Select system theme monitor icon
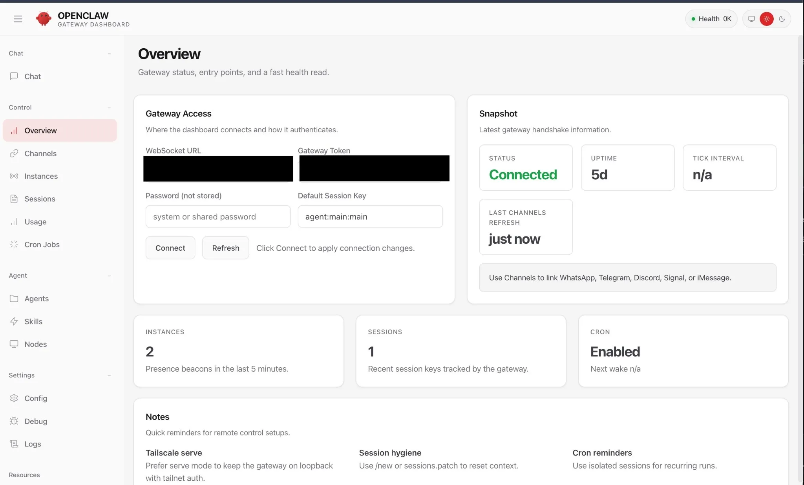 coord(751,19)
